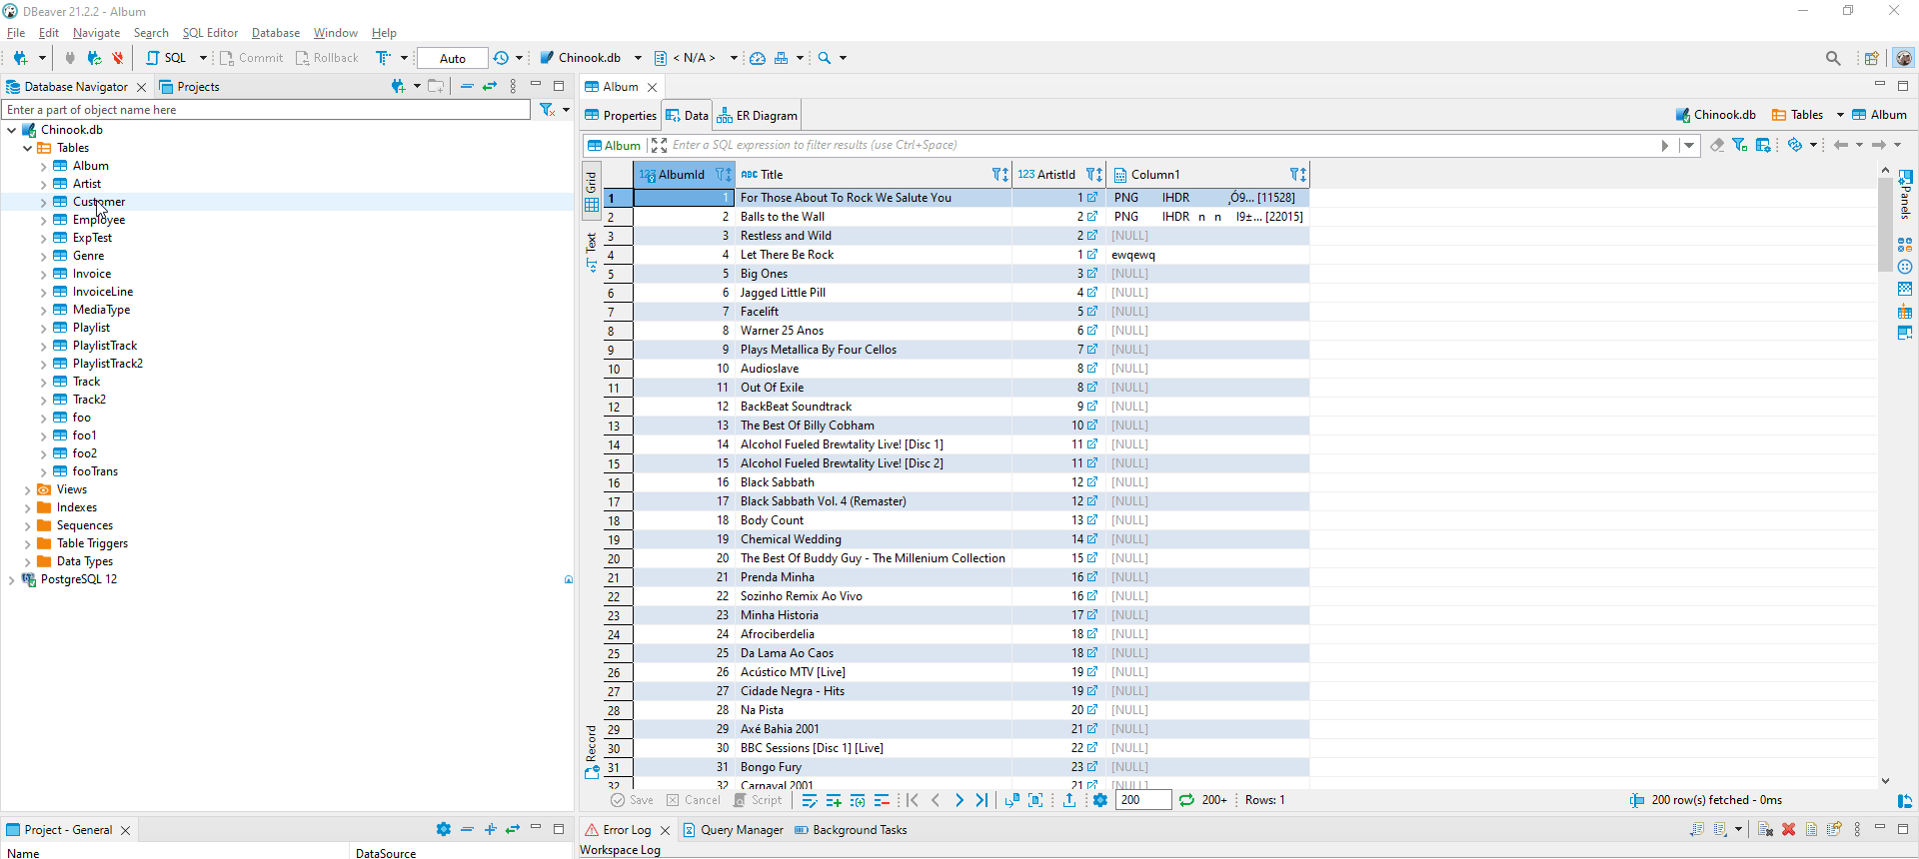Switch to the Properties tab

621,116
